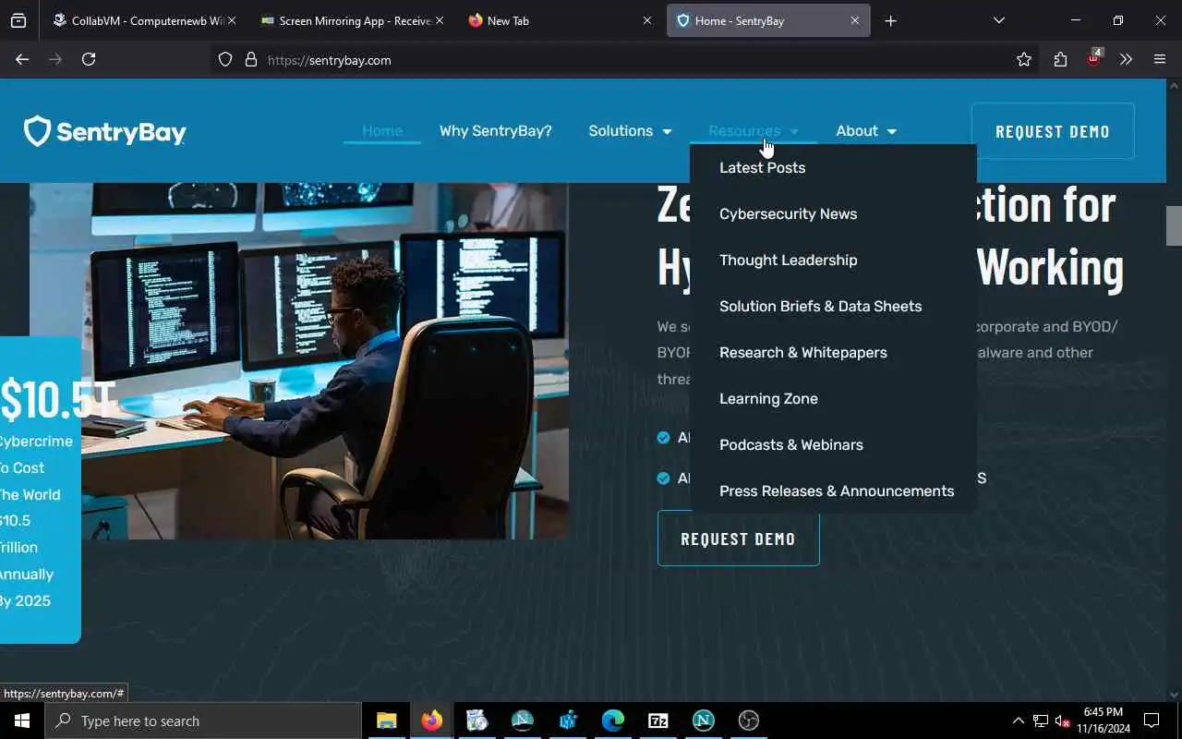The height and width of the screenshot is (739, 1182).
Task: Reload the page with the refresh icon
Action: click(89, 59)
